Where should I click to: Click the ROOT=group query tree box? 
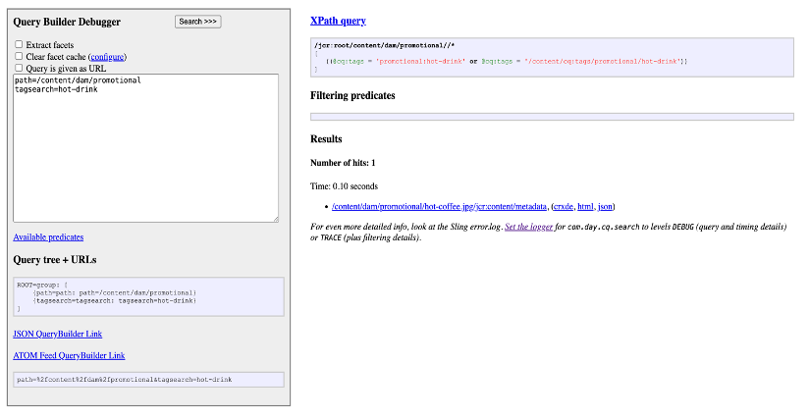(x=149, y=295)
